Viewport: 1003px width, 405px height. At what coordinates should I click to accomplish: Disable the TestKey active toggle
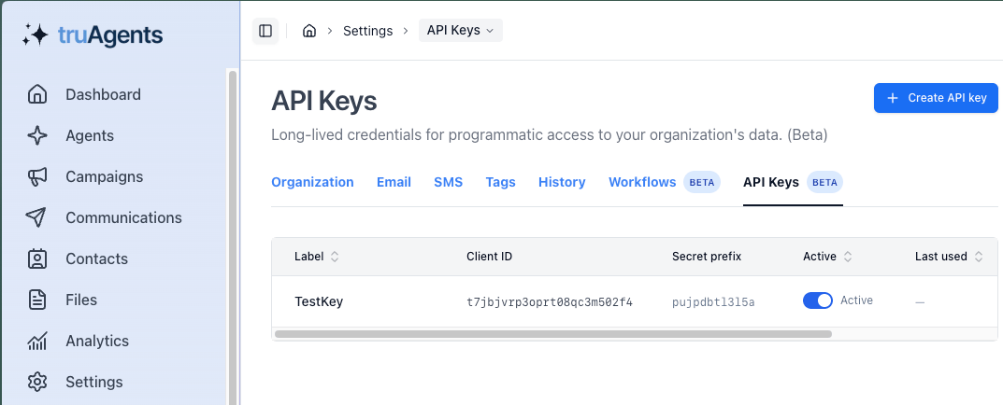tap(818, 300)
